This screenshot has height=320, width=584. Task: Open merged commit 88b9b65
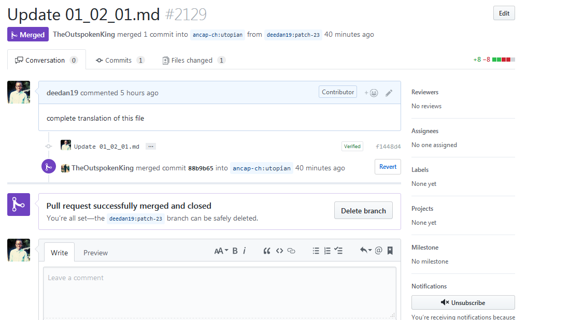tap(201, 168)
